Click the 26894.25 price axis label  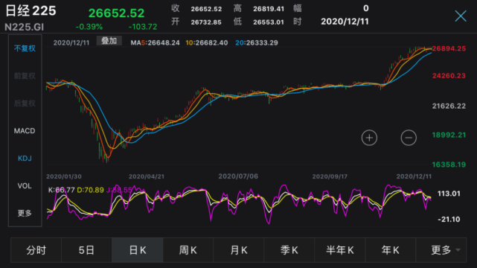(449, 48)
